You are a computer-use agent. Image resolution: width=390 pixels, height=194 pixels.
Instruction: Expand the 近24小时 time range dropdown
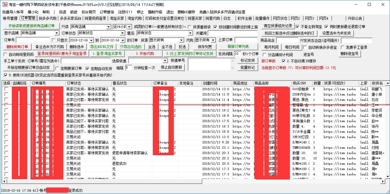click(x=129, y=27)
